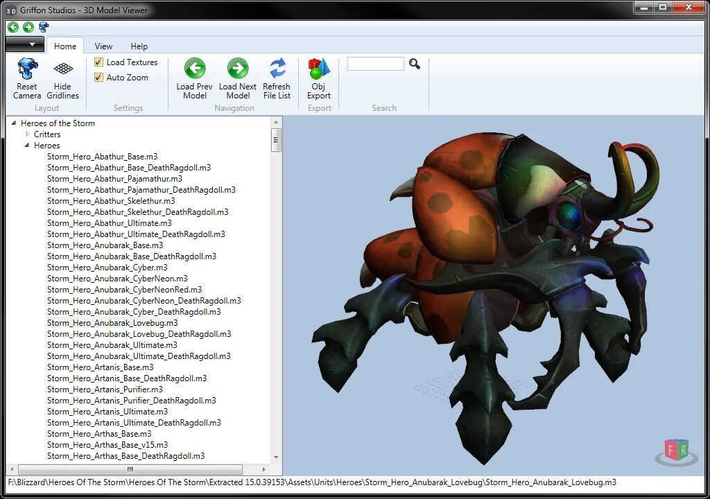
Task: Select Storm_Hero_Anubarak_CyberNeonRed.m3
Action: (125, 289)
